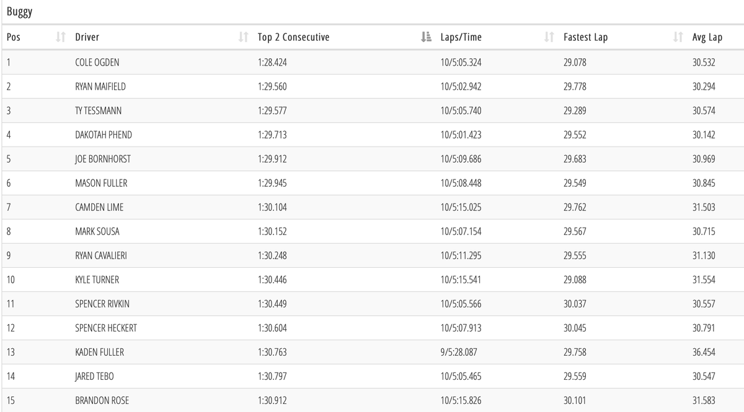Viewport: 744px width, 412px height.
Task: Click the sort icon for the Laps/Time column
Action: coord(549,37)
